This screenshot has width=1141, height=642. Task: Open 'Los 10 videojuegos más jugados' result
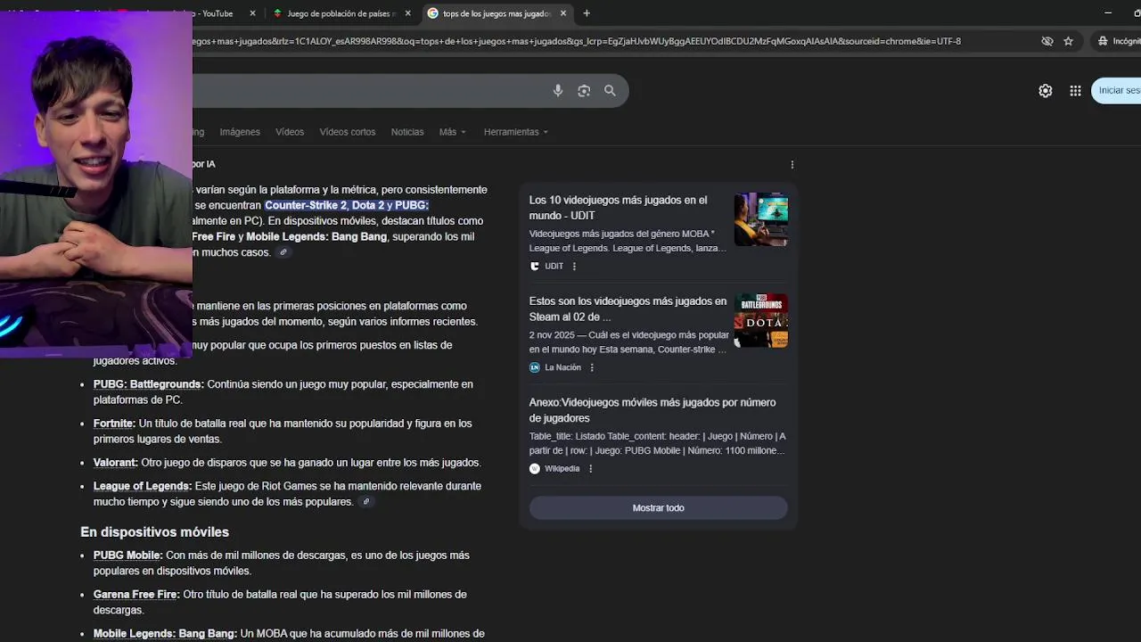click(618, 208)
